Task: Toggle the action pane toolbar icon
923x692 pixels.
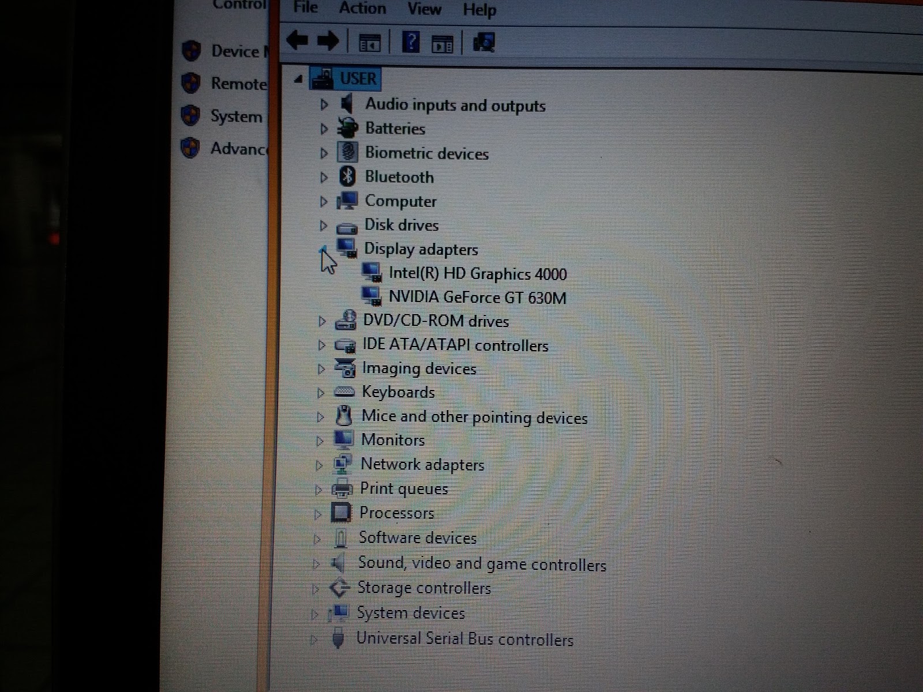Action: point(442,44)
